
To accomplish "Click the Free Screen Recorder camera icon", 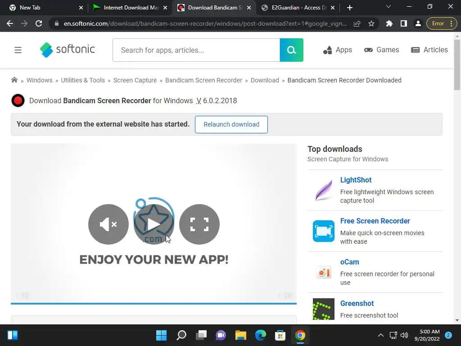I will [x=323, y=231].
